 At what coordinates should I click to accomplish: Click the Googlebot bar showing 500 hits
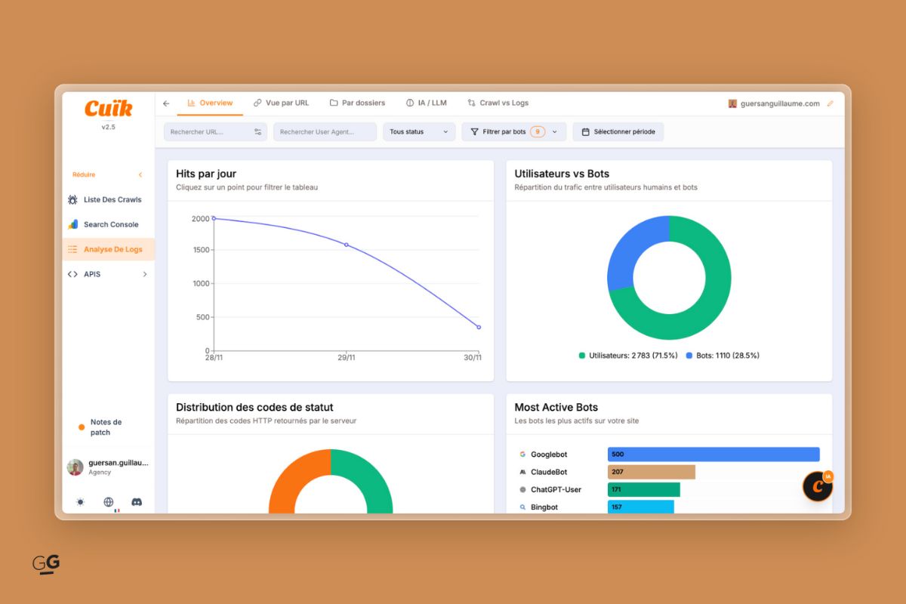(713, 454)
